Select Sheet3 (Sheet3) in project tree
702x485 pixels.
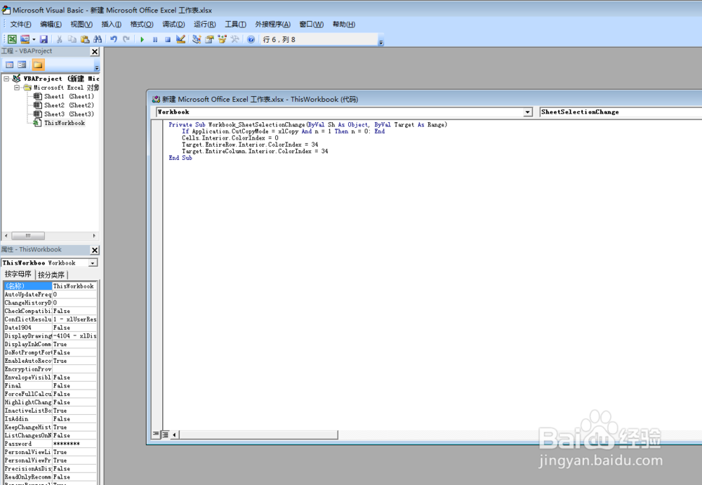(69, 114)
